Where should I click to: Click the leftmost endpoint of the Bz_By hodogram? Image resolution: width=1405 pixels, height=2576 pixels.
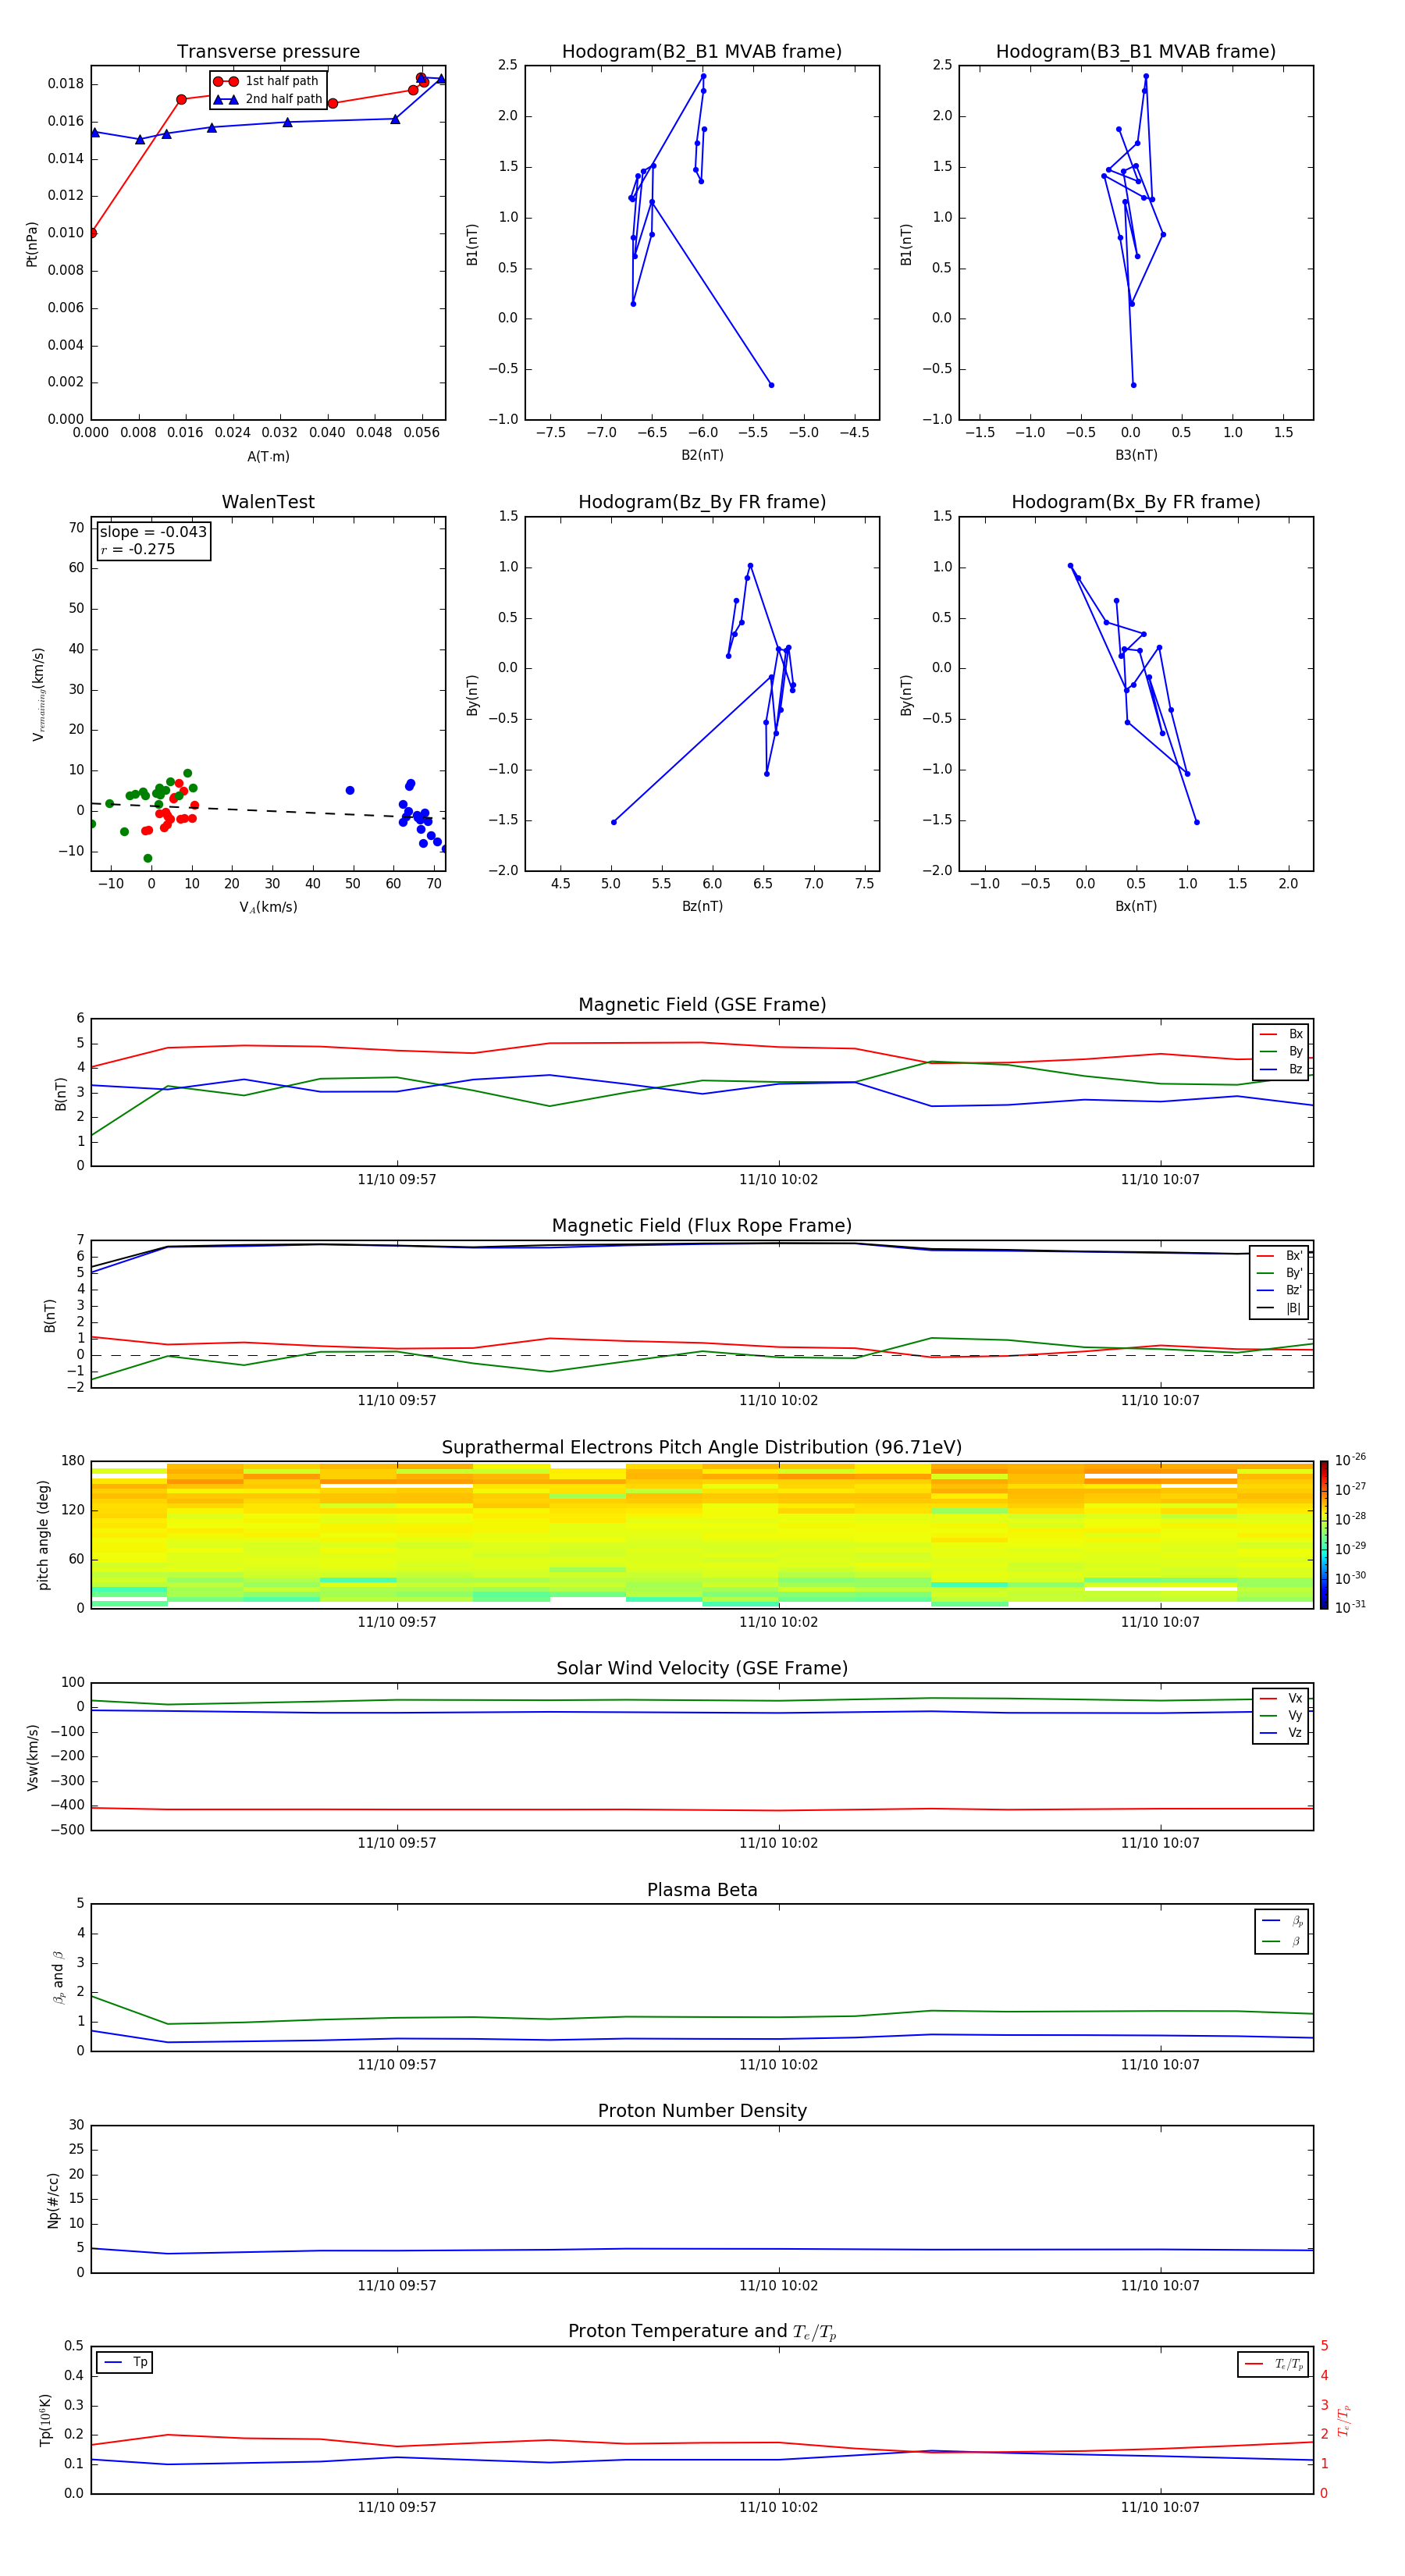(x=614, y=822)
